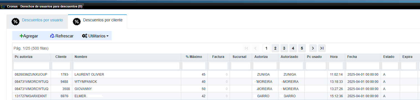Focus the Pc usado filter field
The image size is (420, 100).
pyautogui.click(x=316, y=66)
